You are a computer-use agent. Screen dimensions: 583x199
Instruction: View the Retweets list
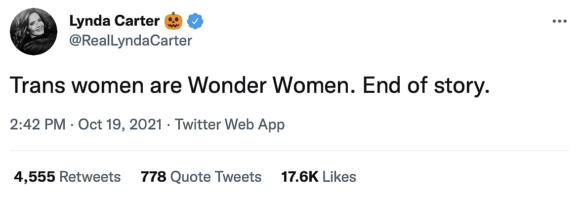89,177
